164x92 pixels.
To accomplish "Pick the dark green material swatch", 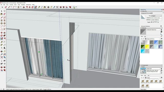I will click(143, 47).
